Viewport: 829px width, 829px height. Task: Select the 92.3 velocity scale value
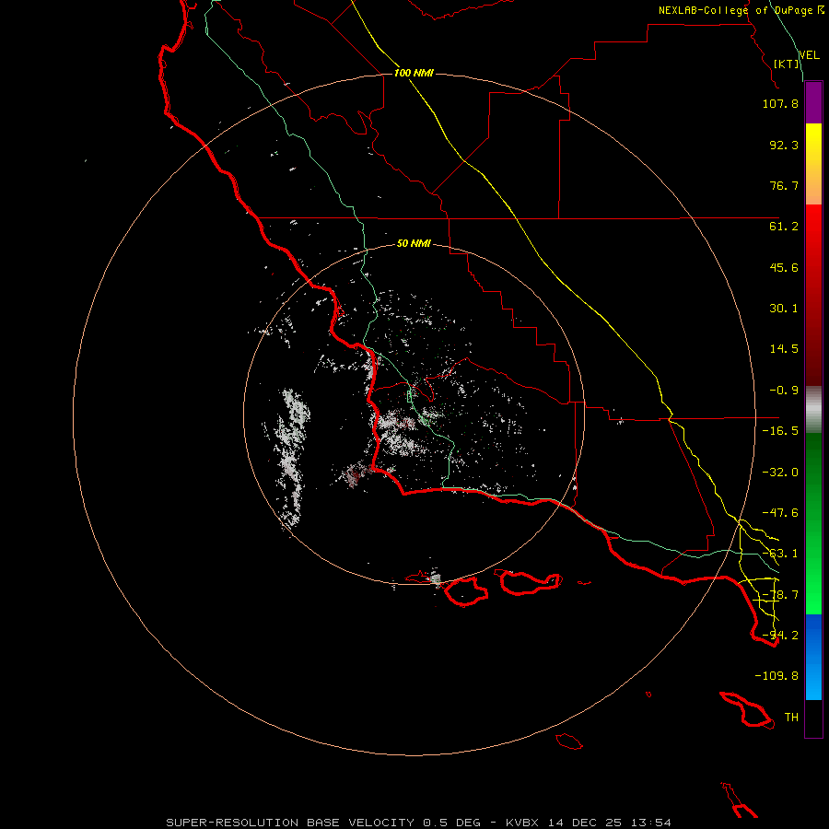coord(784,145)
